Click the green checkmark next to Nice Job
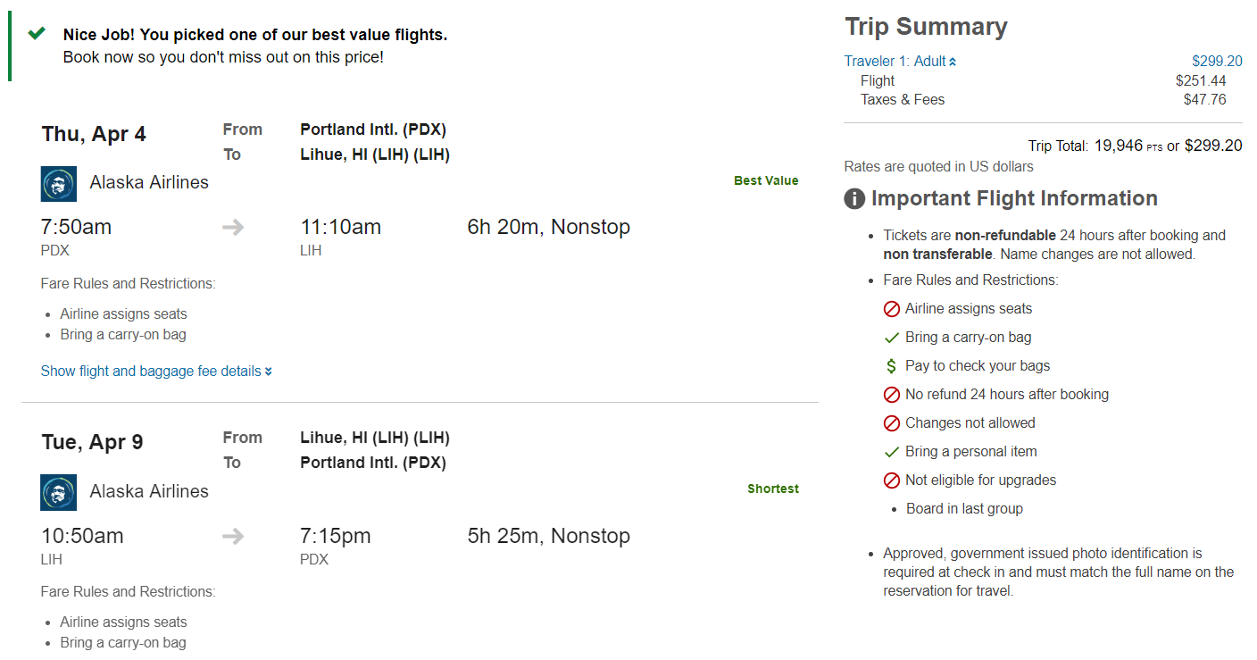 [x=37, y=34]
